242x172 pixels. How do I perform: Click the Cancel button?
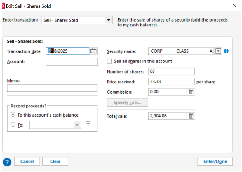pyautogui.click(x=27, y=162)
